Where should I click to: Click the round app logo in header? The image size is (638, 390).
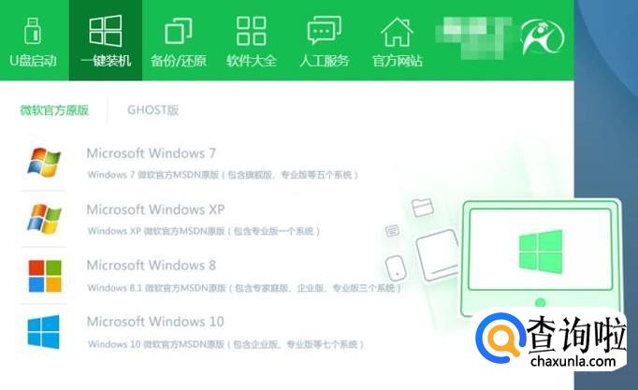tap(543, 37)
